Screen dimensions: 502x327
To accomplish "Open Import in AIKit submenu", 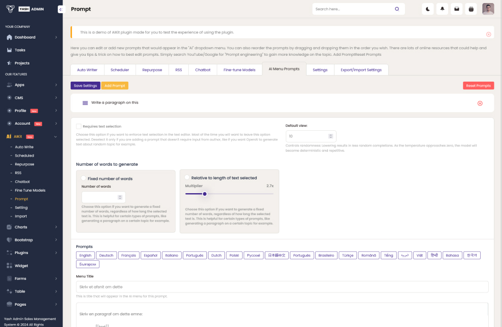I will click(x=21, y=216).
